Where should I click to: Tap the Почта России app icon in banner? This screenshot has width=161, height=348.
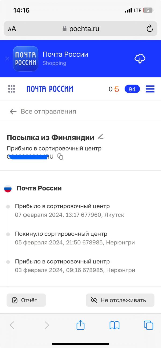pos(25,59)
